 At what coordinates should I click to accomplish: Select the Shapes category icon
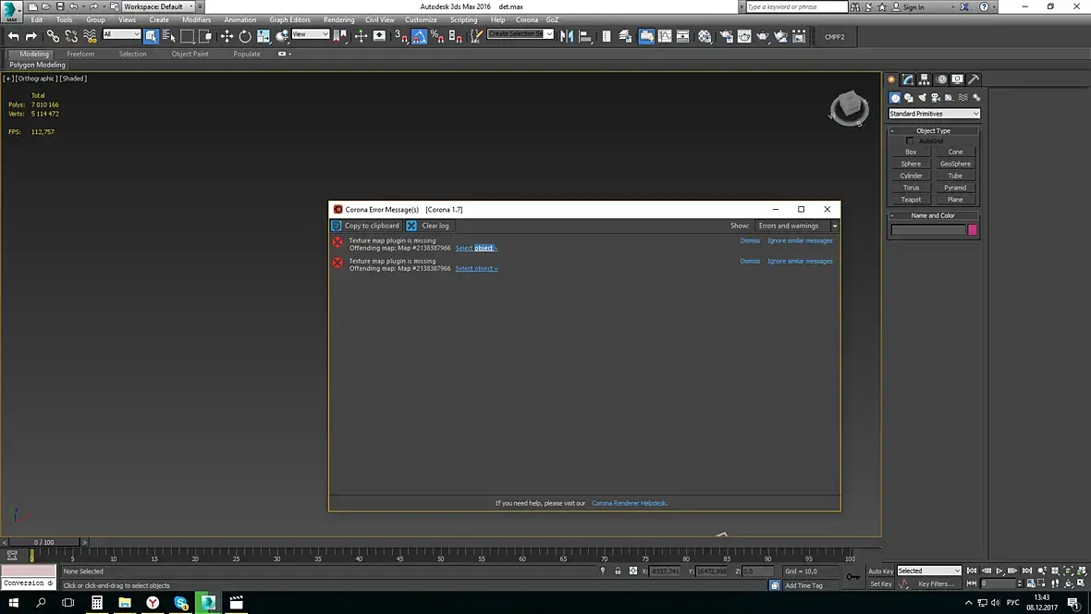(909, 97)
